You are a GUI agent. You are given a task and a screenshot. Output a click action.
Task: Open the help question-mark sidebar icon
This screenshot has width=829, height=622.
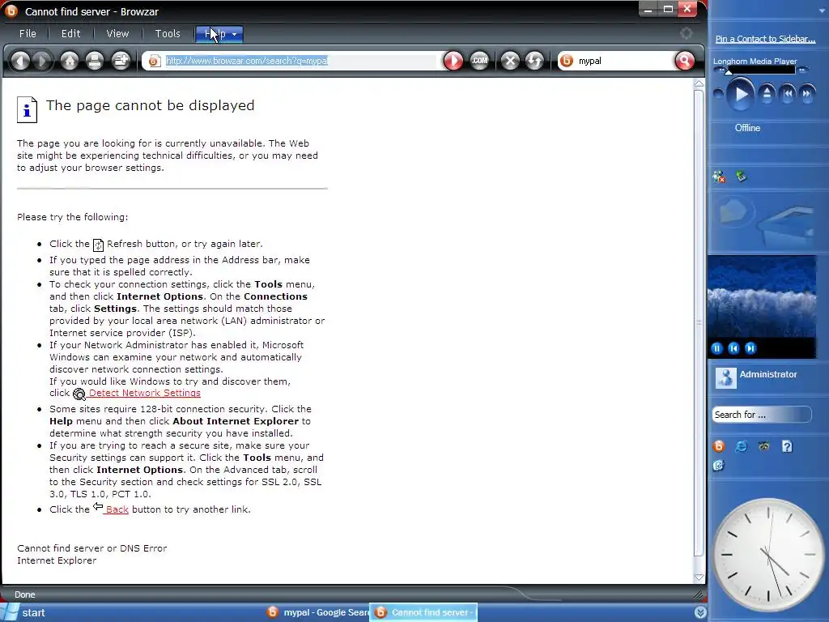coord(787,446)
